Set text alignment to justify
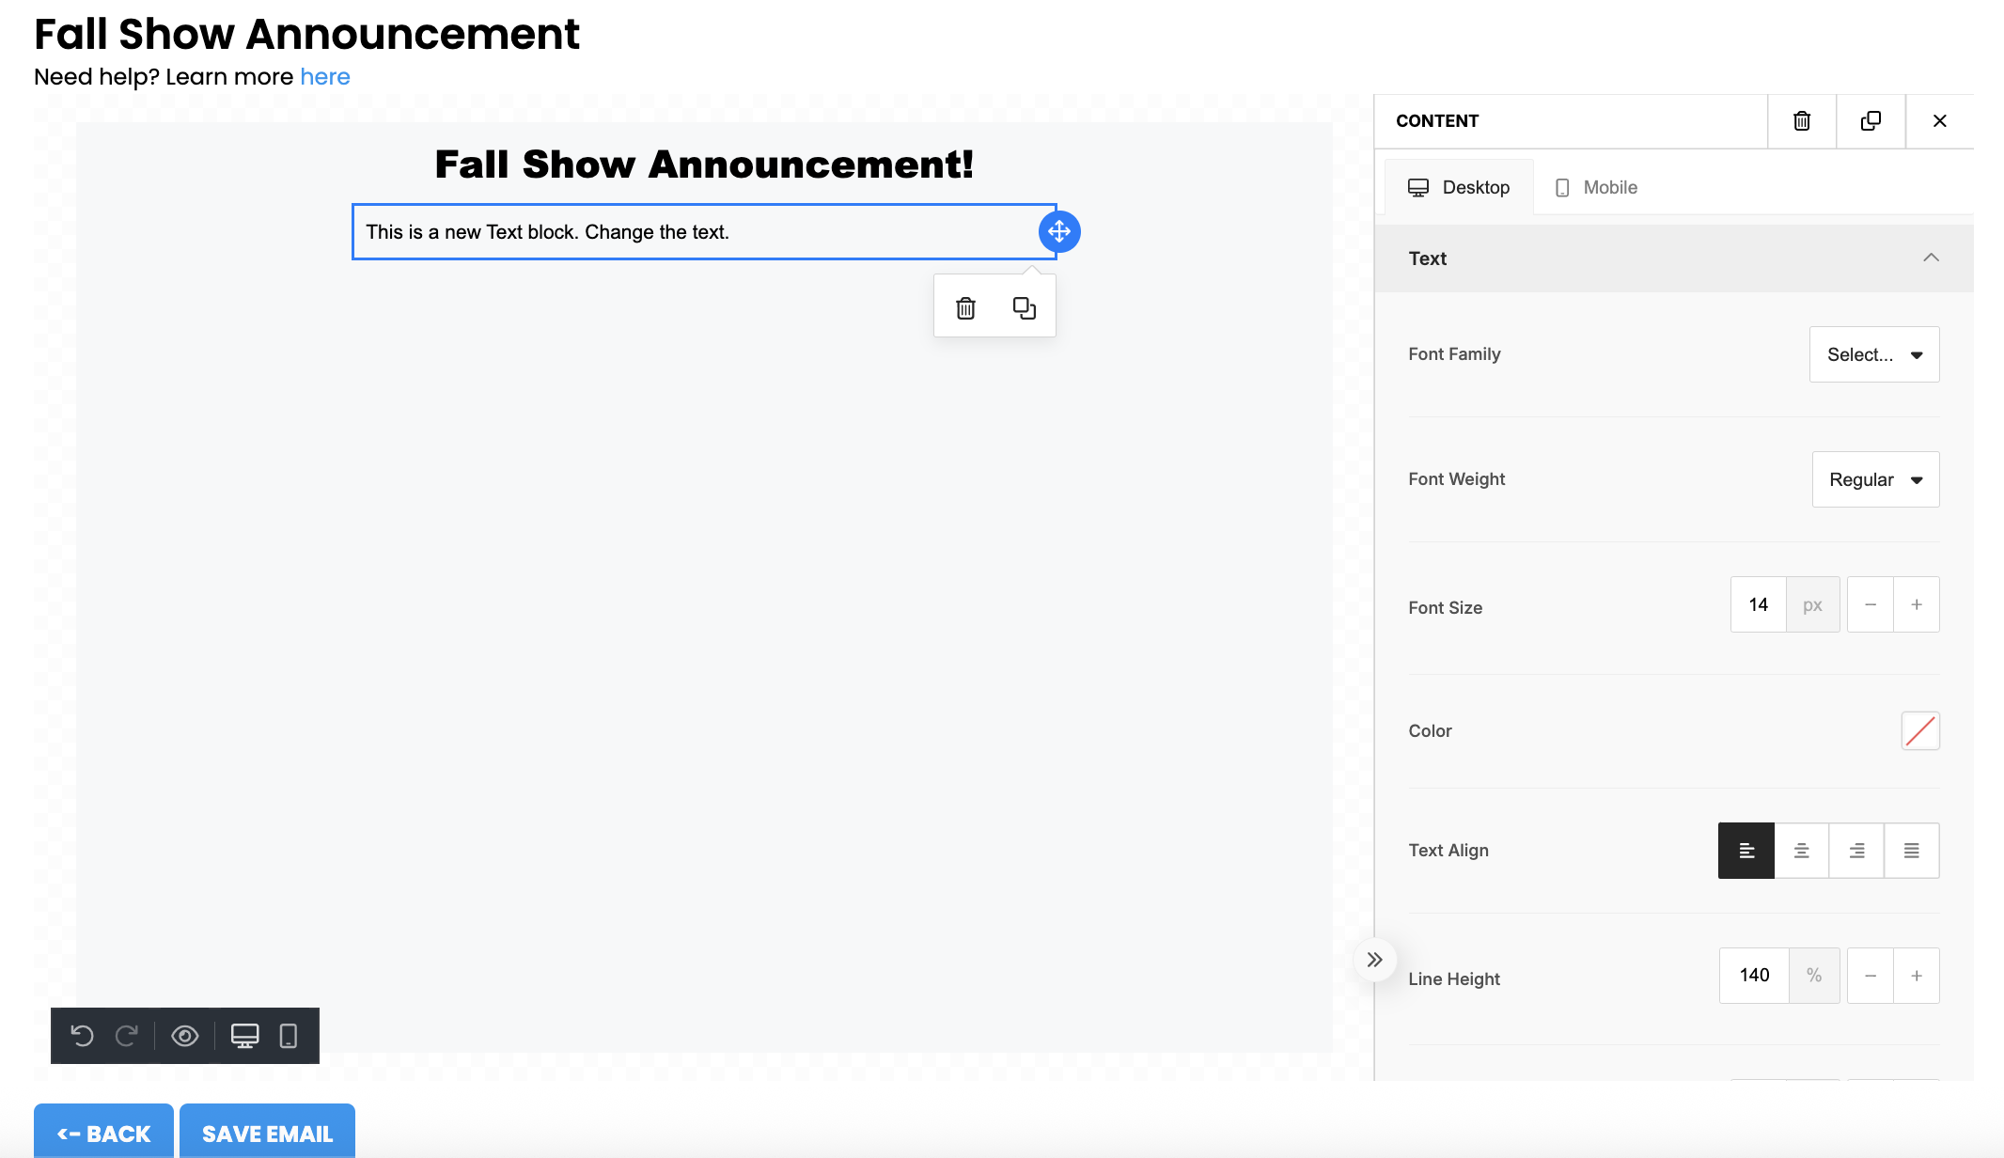This screenshot has width=2004, height=1158. point(1911,851)
